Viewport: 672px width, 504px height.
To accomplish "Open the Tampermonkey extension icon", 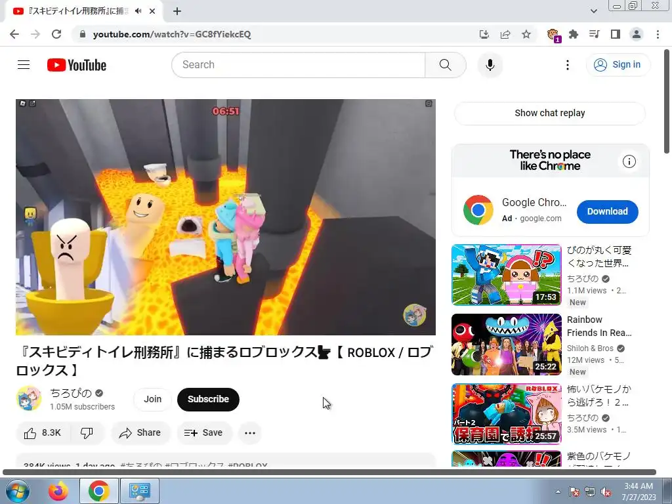I will click(553, 35).
